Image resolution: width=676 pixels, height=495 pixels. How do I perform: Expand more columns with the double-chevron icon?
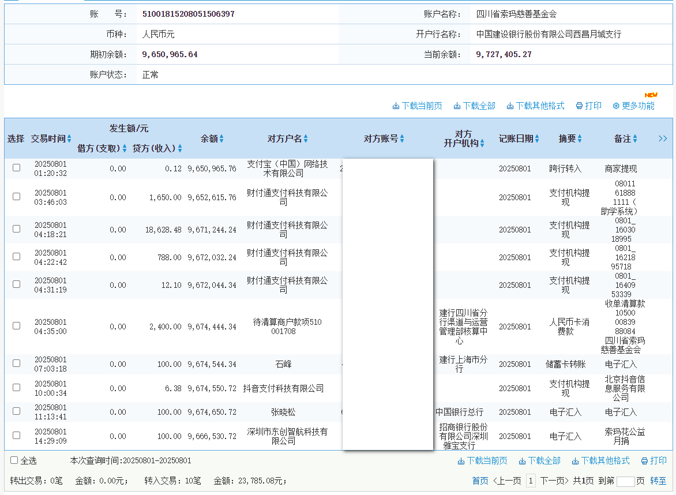[x=663, y=138]
